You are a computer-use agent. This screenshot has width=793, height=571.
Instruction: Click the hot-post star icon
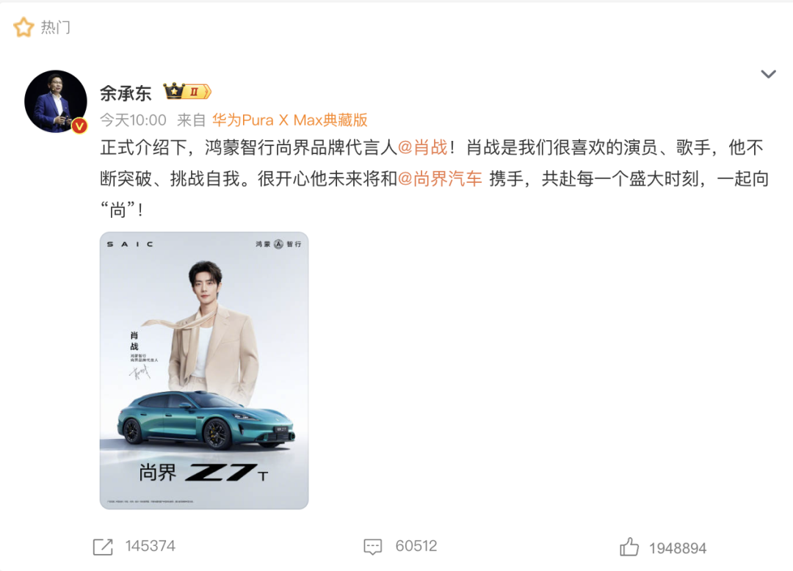click(23, 27)
